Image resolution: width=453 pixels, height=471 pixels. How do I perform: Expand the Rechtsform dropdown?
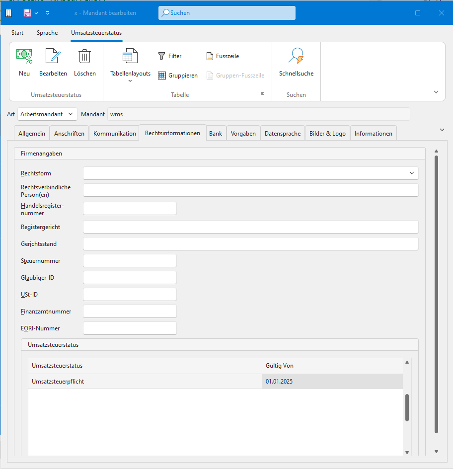[x=411, y=173]
